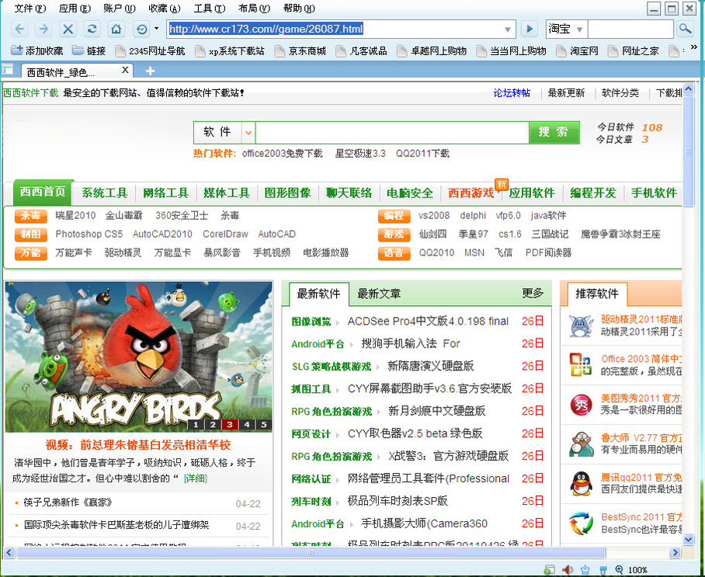Click the Go play-arrow button

click(530, 30)
